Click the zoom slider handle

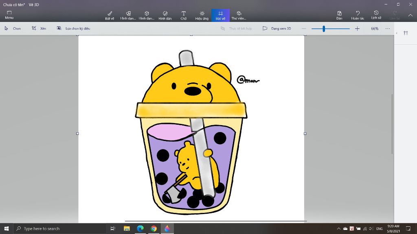(x=324, y=28)
